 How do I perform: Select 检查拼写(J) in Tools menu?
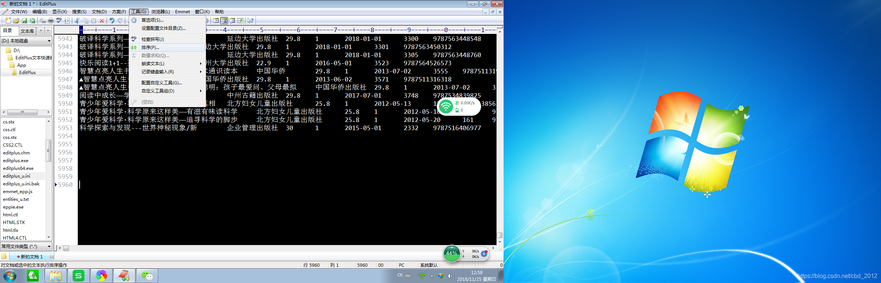168,39
